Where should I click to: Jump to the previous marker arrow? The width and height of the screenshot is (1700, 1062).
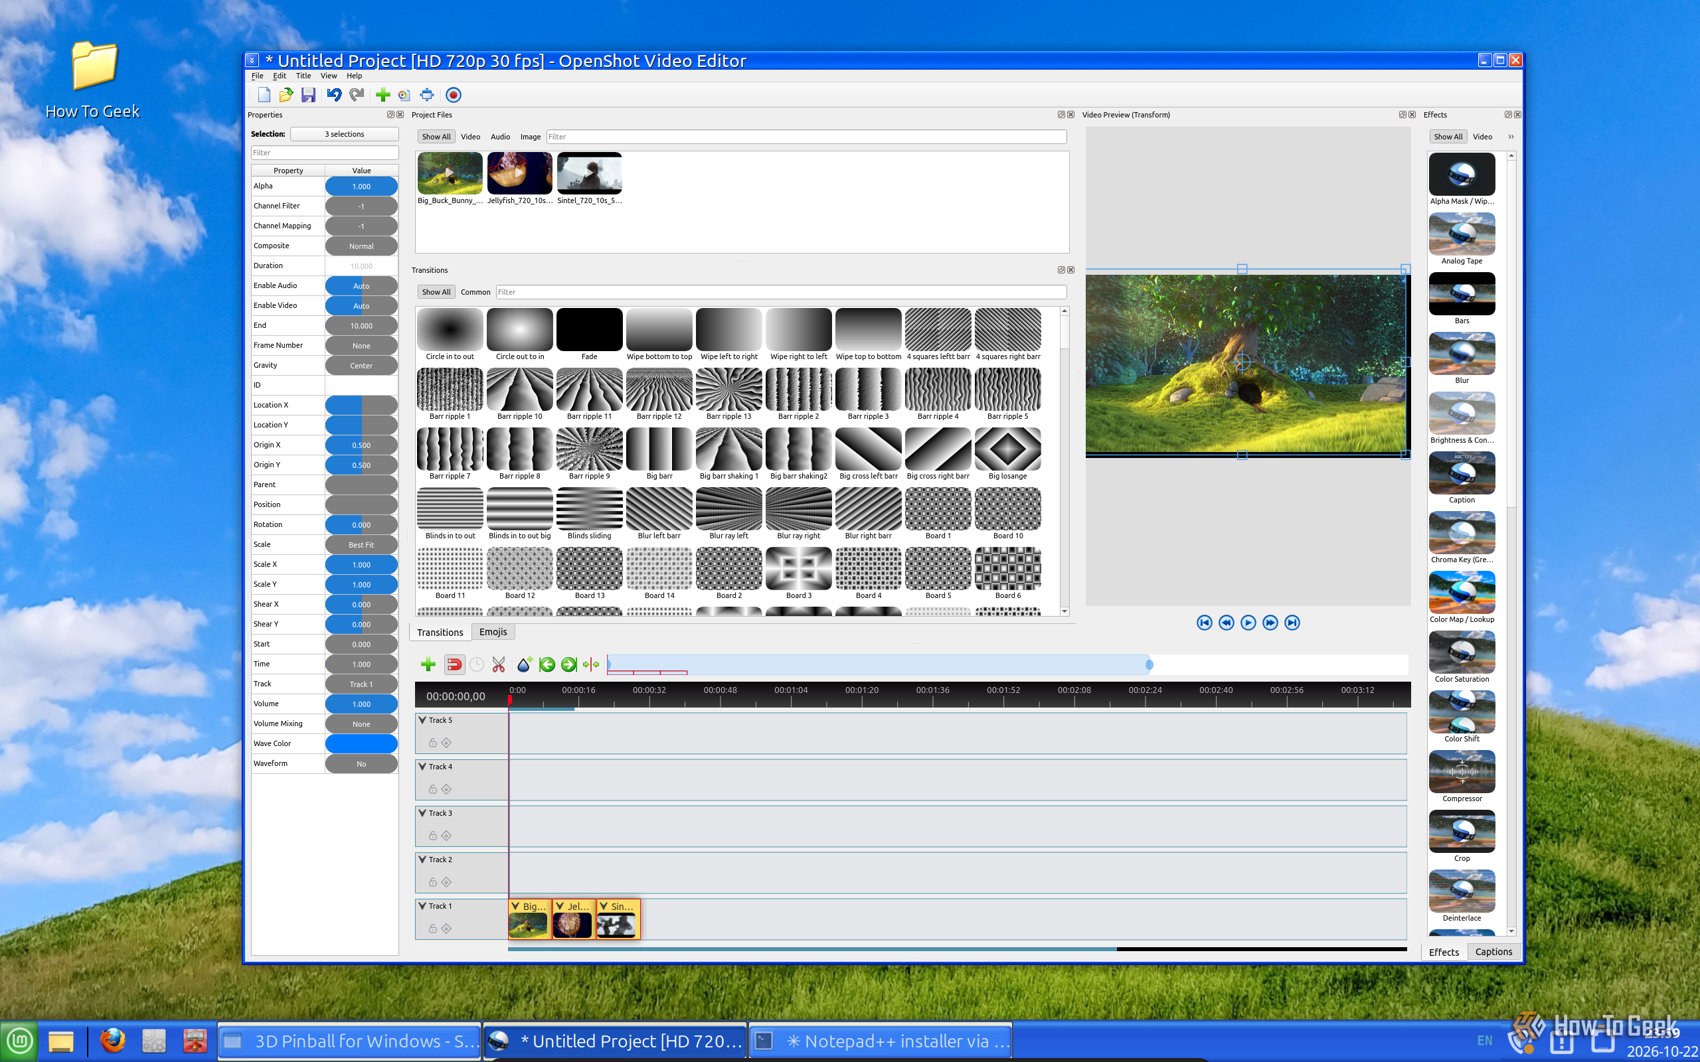[547, 664]
